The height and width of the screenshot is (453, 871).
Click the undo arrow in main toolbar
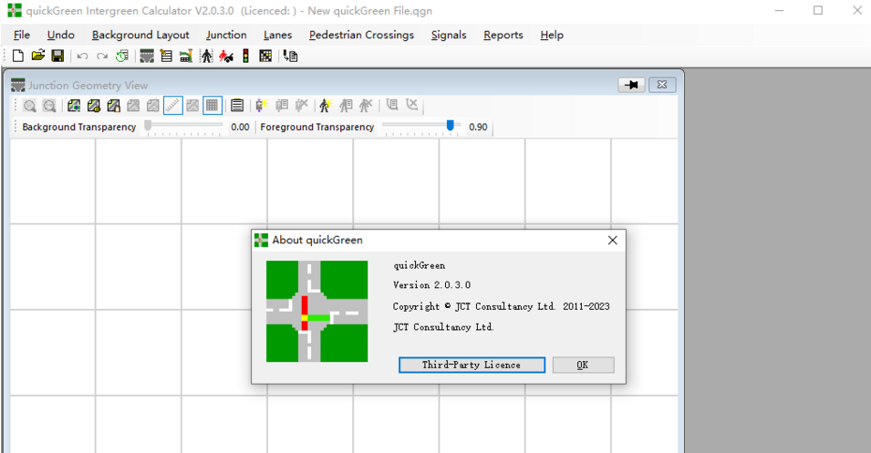pos(82,57)
